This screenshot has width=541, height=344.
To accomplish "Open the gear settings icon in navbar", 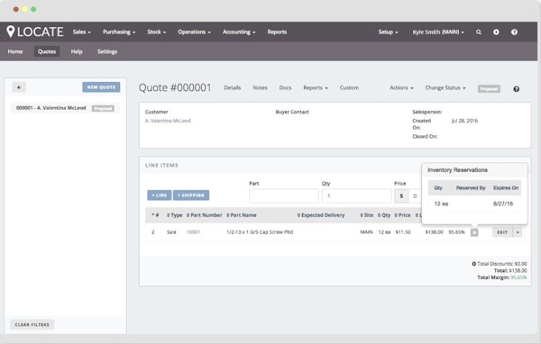I will click(496, 32).
